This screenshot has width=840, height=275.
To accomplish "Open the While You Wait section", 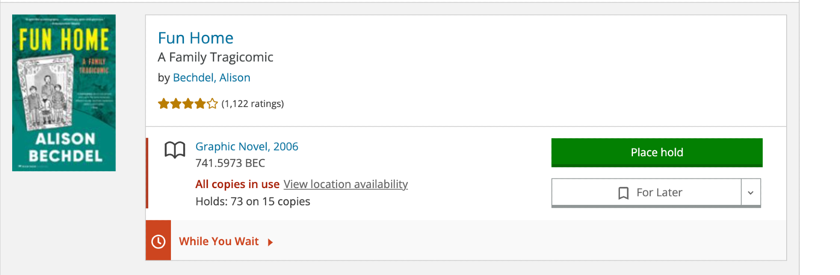I will click(218, 241).
